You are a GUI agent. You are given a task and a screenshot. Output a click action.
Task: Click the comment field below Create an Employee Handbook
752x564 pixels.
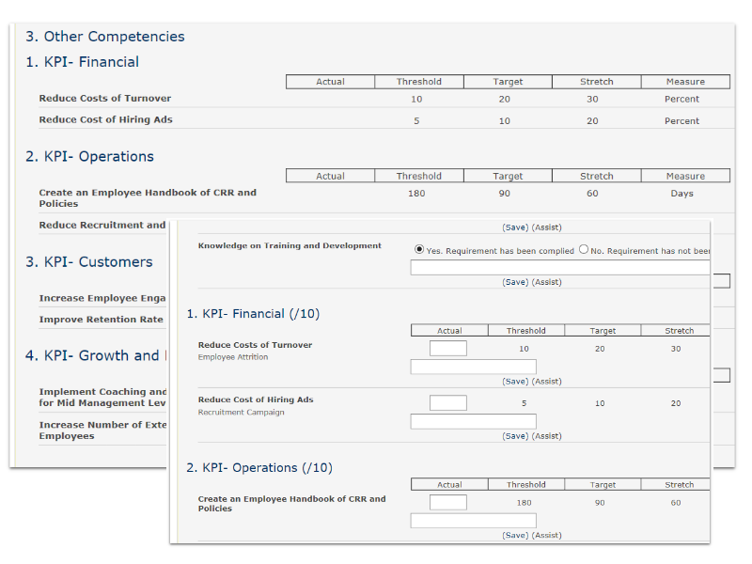pos(474,521)
